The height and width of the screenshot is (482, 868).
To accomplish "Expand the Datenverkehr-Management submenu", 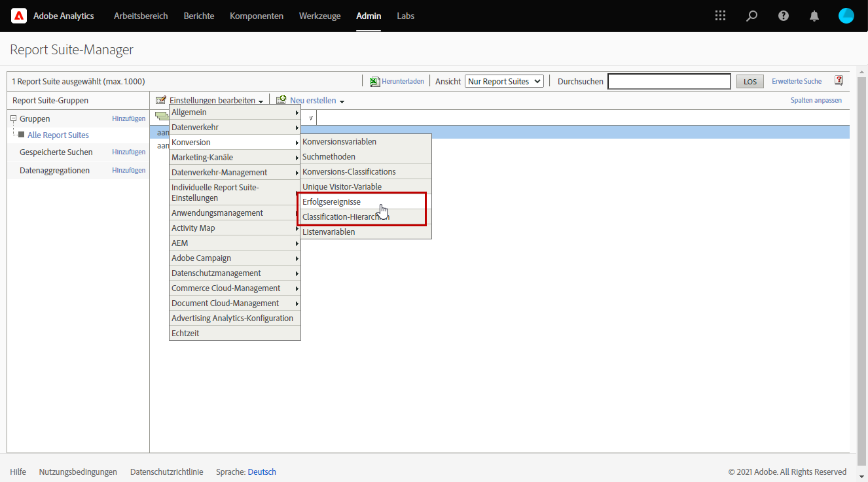I will coord(235,173).
